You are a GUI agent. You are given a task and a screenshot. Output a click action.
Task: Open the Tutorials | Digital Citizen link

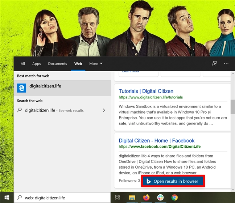(146, 91)
